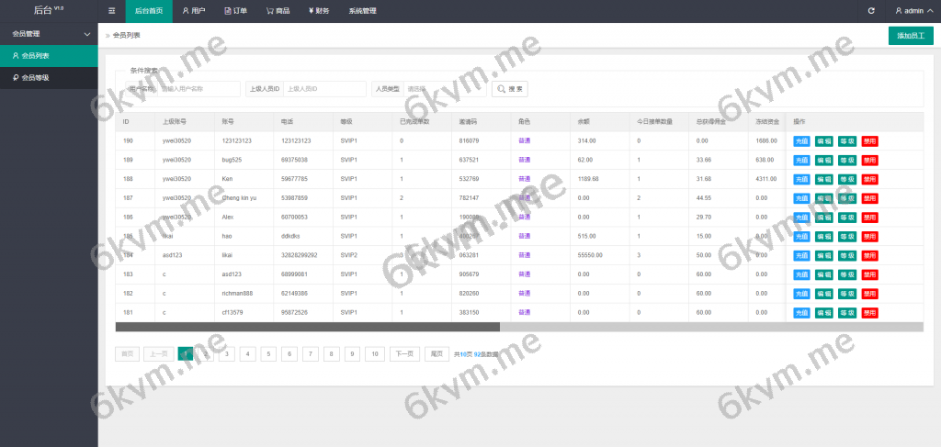Click the refresh icon in top bar
Image resolution: width=941 pixels, height=447 pixels.
coord(871,11)
